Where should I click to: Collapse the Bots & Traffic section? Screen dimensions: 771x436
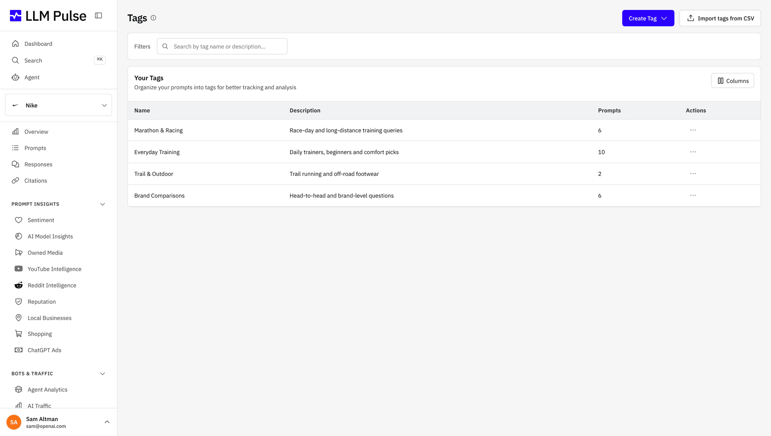pos(102,373)
